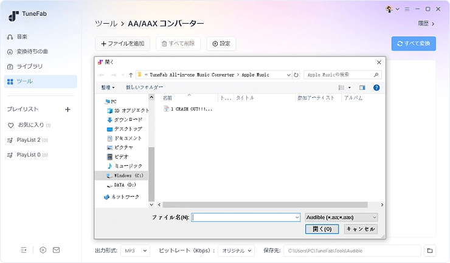Open 履歴 history link
The height and width of the screenshot is (263, 450).
coord(426,24)
